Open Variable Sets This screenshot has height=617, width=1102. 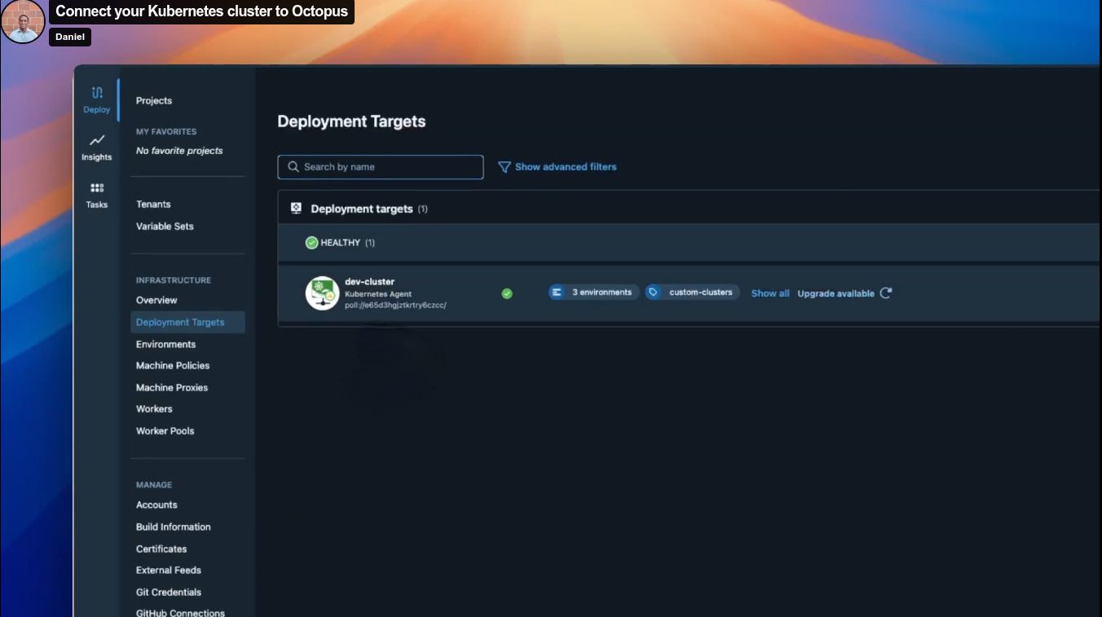(165, 227)
